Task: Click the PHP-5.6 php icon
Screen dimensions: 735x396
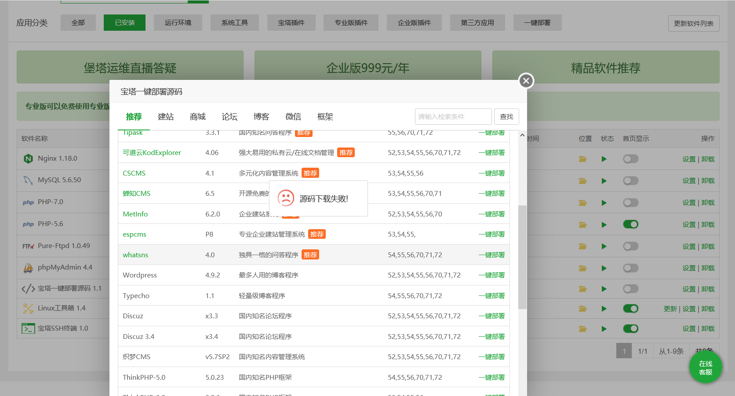Action: click(28, 224)
